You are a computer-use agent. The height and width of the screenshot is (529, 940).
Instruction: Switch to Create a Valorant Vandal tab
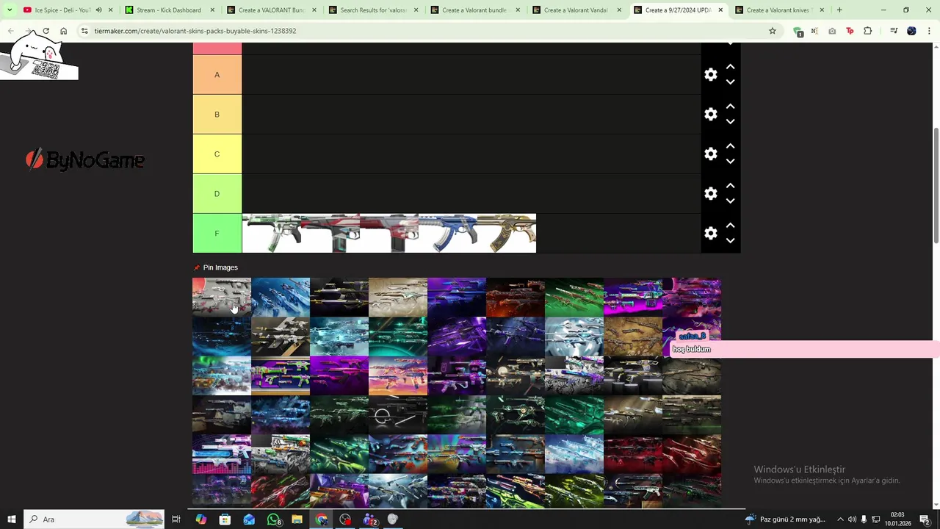[x=576, y=10]
